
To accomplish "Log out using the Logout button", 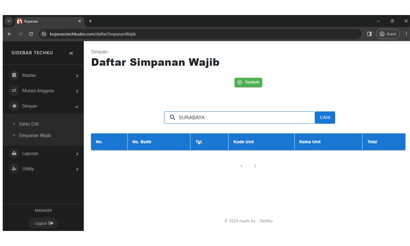I will click(x=43, y=223).
